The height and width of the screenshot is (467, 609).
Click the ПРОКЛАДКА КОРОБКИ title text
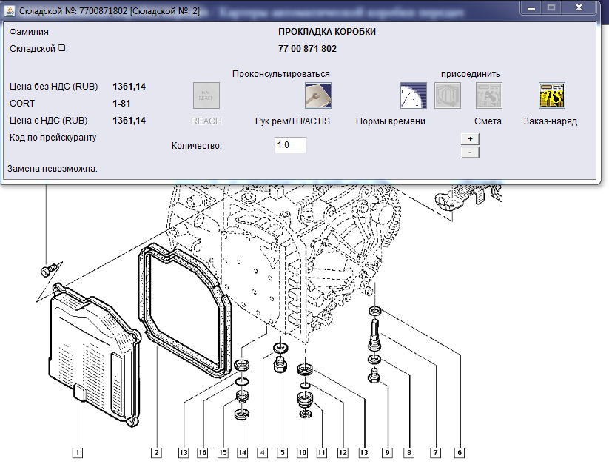click(x=327, y=32)
